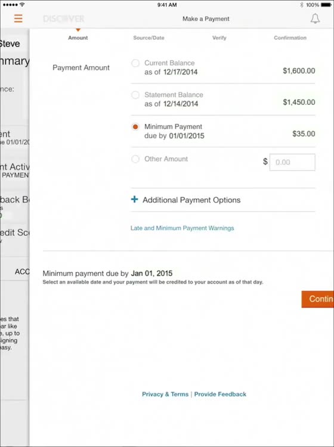Open the Confirmation step
Viewport: 334px width, 447px height.
290,38
